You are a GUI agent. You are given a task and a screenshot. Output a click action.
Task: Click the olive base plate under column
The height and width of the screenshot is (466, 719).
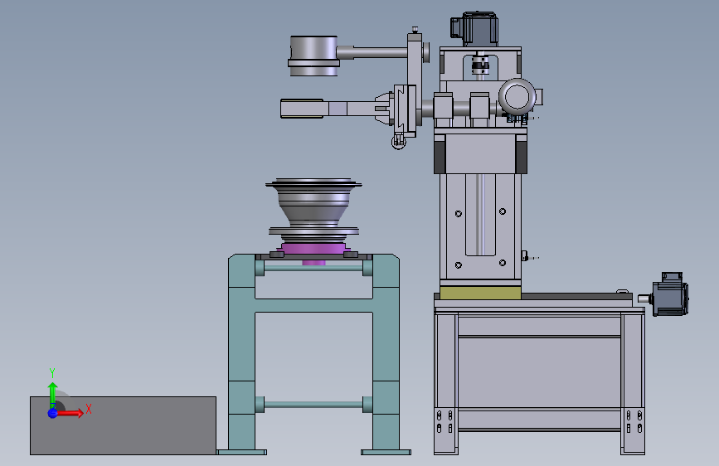pyautogui.click(x=480, y=293)
